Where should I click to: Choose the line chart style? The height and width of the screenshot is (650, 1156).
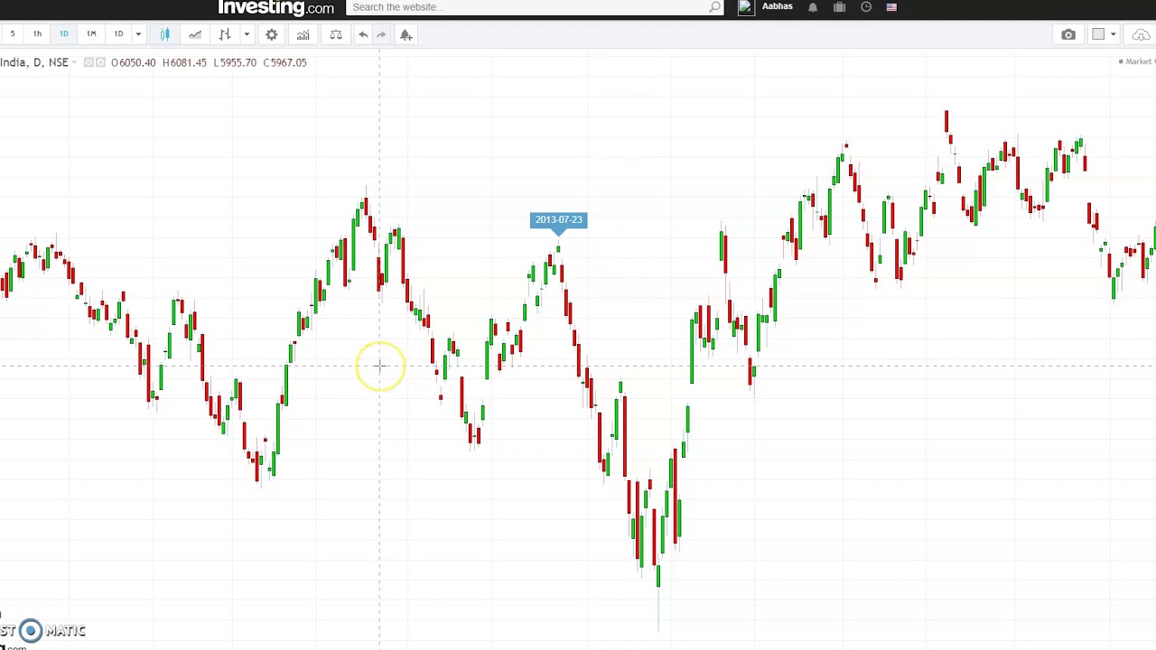click(195, 34)
